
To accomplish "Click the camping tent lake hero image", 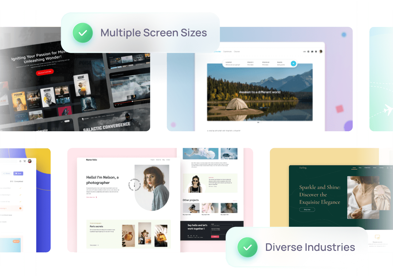I will [x=260, y=92].
